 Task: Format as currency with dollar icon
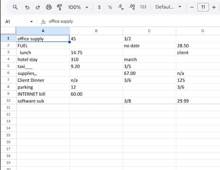click(99, 7)
